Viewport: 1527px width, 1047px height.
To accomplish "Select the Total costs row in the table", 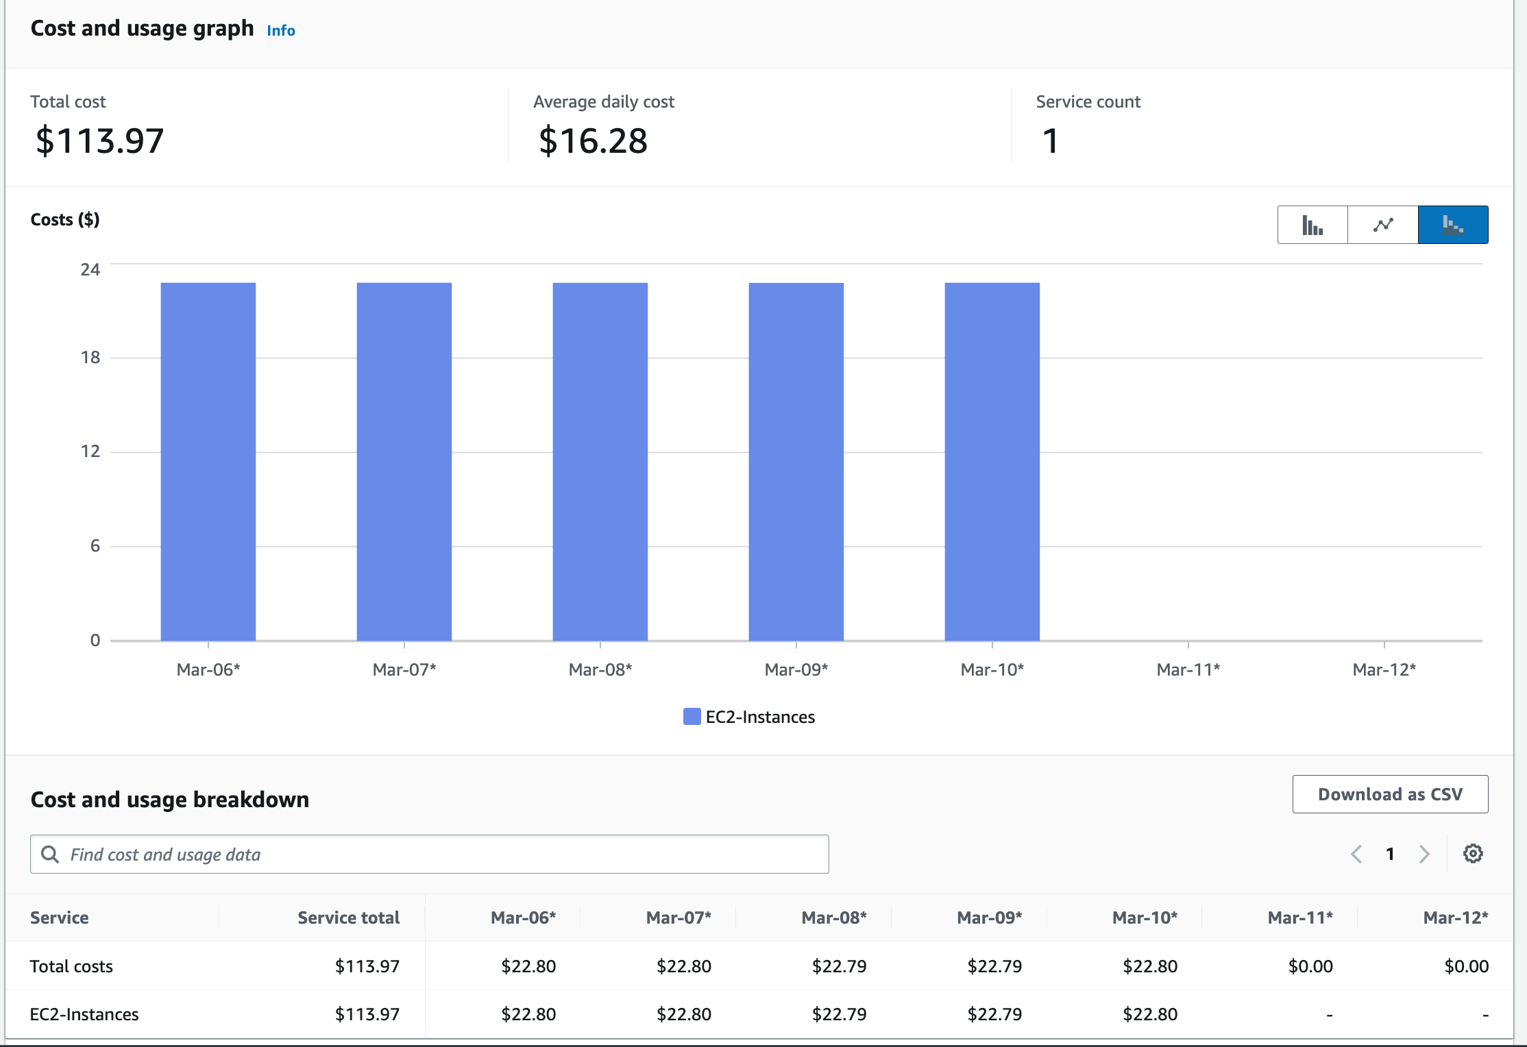I will [71, 966].
